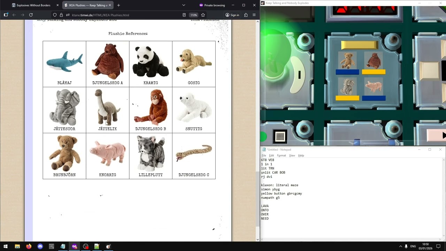The height and width of the screenshot is (251, 446).
Task: Click the Firefox back navigation arrow
Action: click(14, 15)
